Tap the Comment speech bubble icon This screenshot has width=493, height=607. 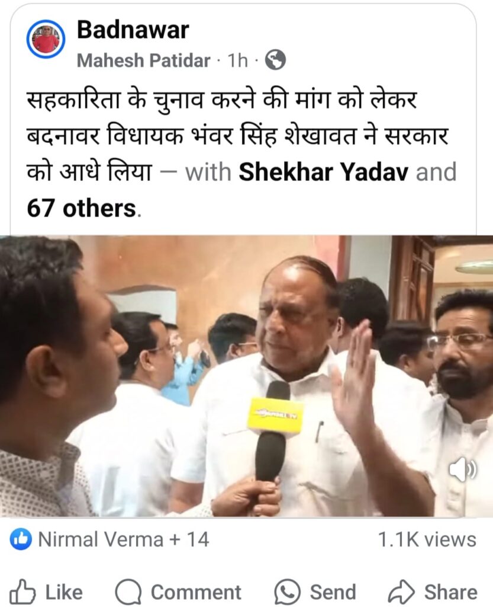(x=128, y=592)
